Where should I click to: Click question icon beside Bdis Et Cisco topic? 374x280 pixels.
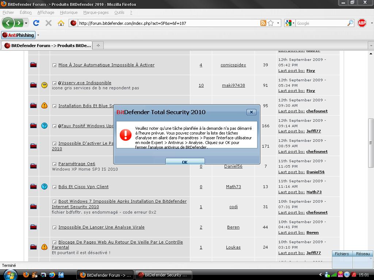pyautogui.click(x=44, y=186)
